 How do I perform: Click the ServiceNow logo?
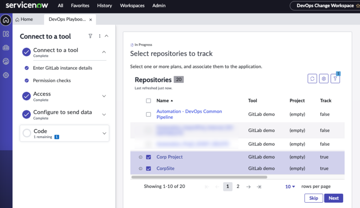coord(27,5)
